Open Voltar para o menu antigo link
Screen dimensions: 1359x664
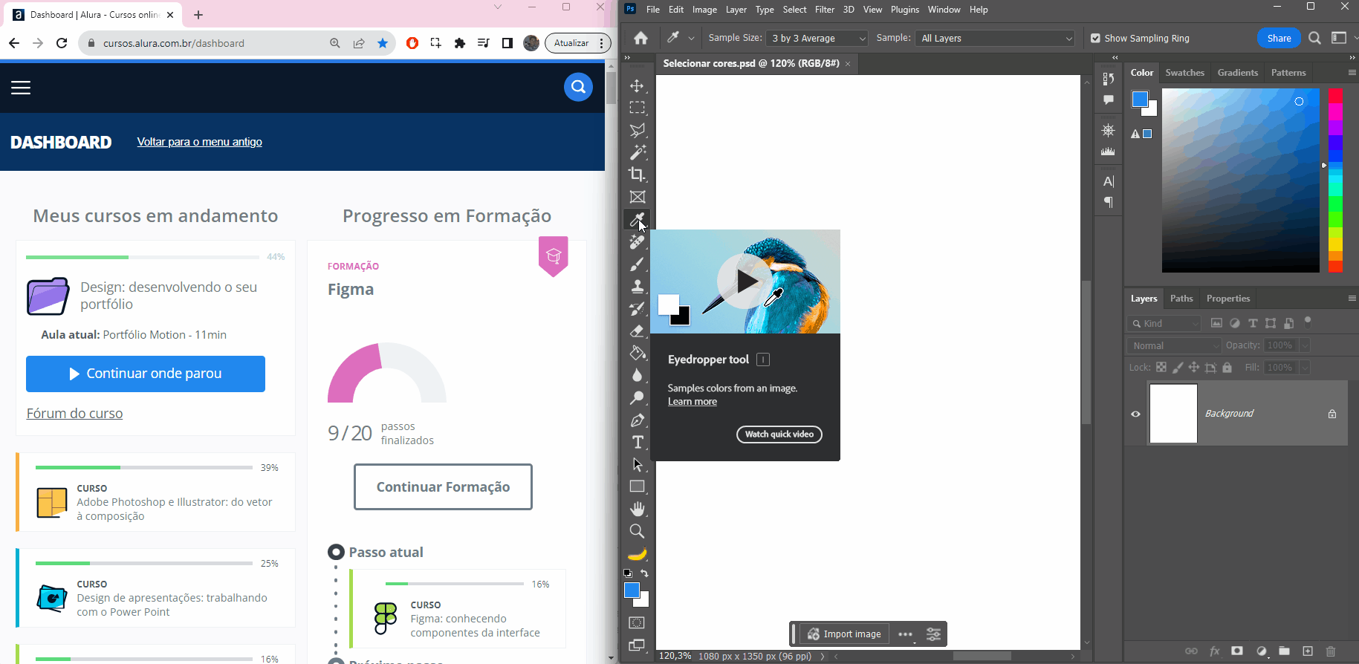click(x=199, y=142)
